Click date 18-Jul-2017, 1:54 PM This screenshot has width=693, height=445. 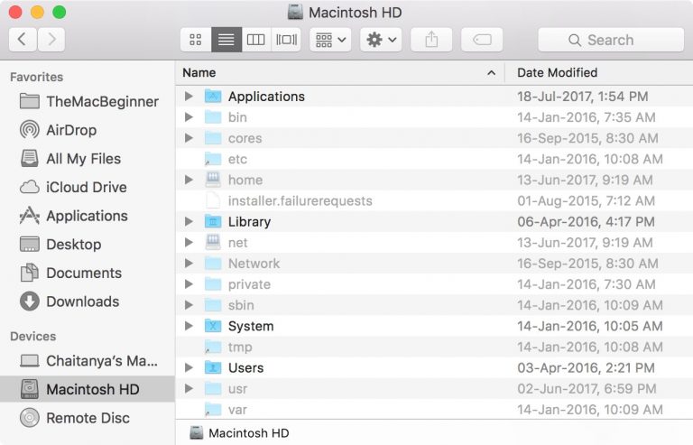[x=583, y=97]
